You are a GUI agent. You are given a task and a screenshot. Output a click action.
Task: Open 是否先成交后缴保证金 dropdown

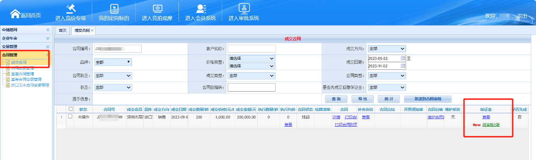[x=387, y=87]
